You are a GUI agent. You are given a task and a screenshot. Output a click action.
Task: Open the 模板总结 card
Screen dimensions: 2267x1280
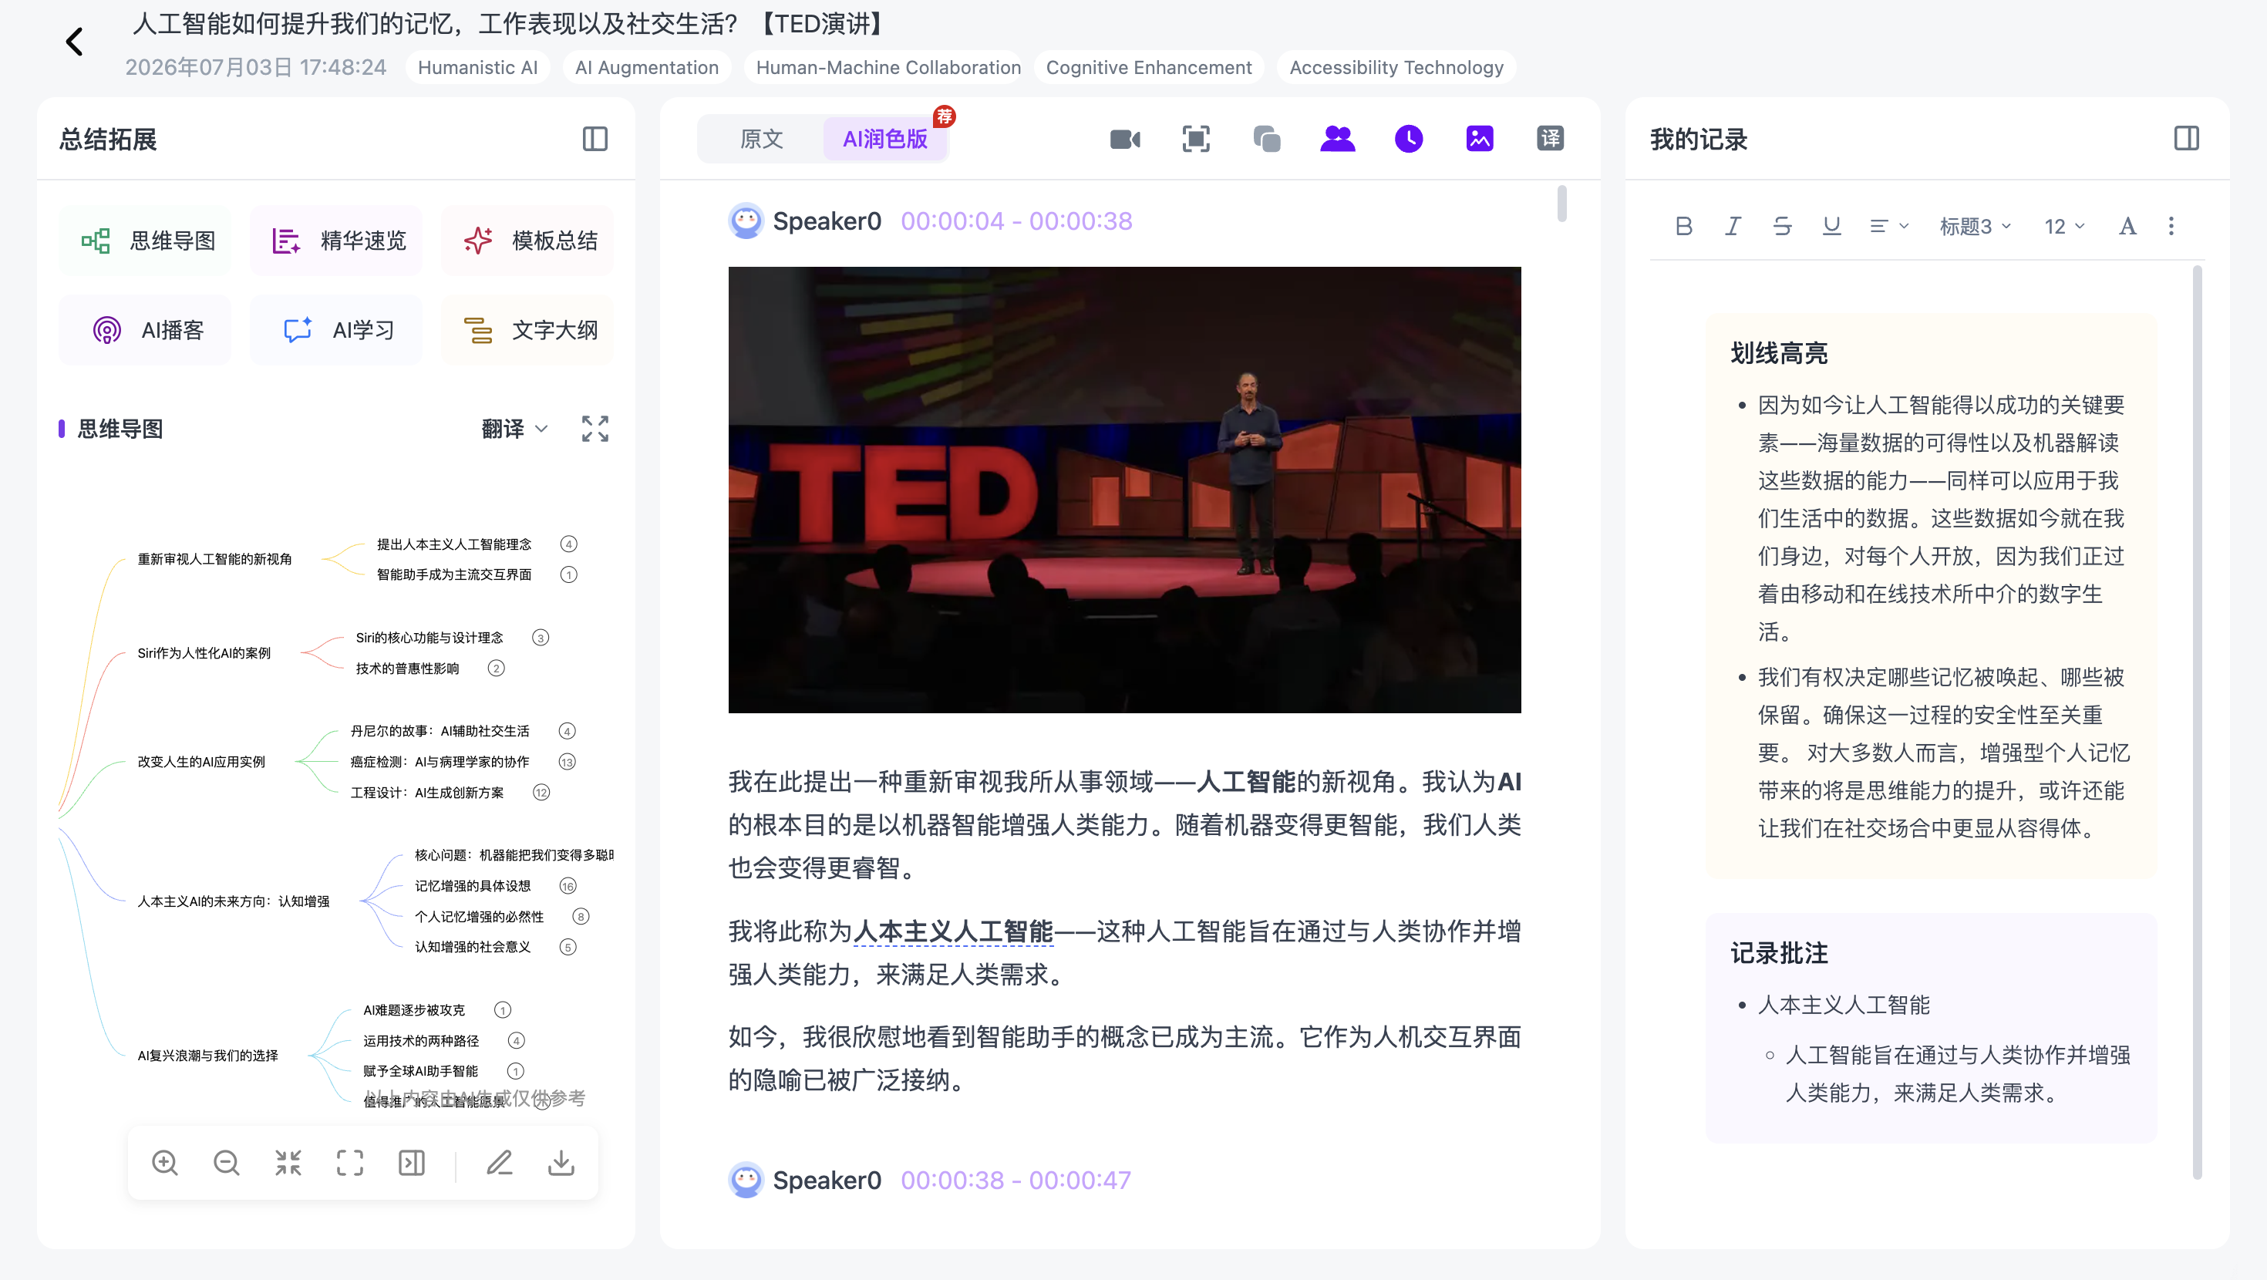coord(528,241)
